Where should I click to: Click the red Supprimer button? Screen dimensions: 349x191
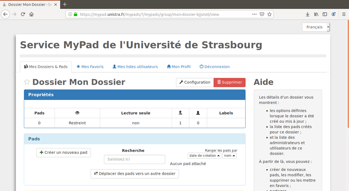229,82
